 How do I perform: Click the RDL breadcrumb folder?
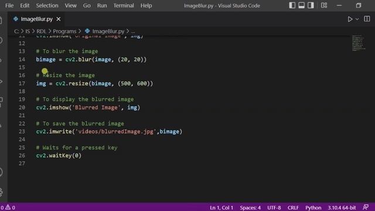(42, 31)
